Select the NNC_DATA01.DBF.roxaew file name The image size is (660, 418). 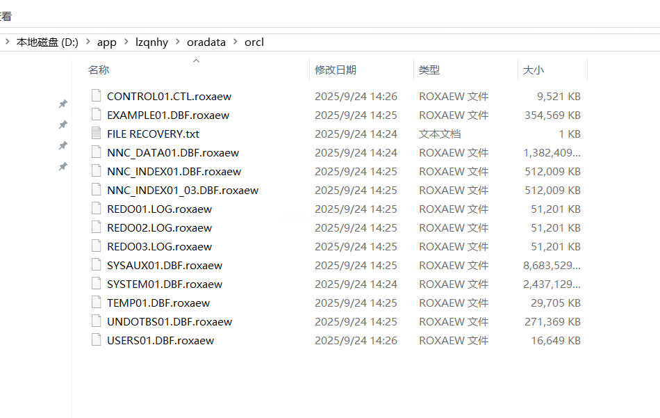coord(172,152)
